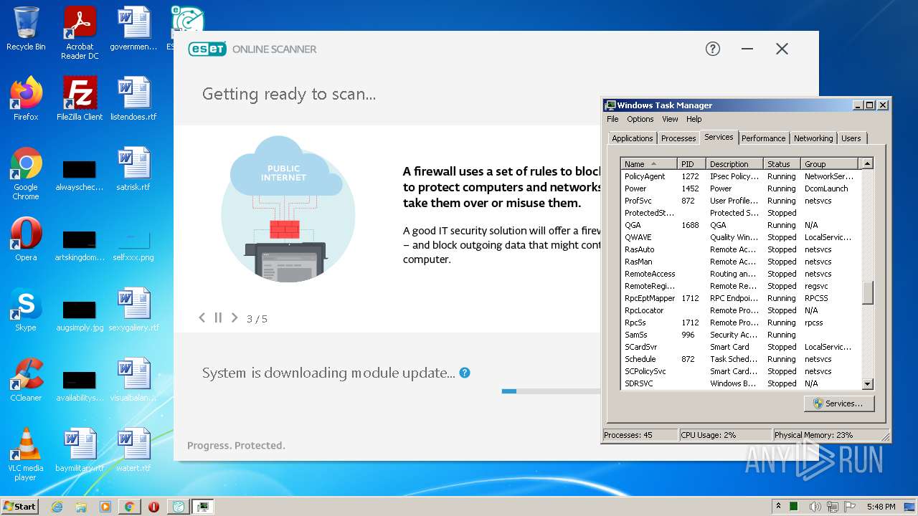Sort services by Group column
Screen dimensions: 918x516
coord(830,164)
